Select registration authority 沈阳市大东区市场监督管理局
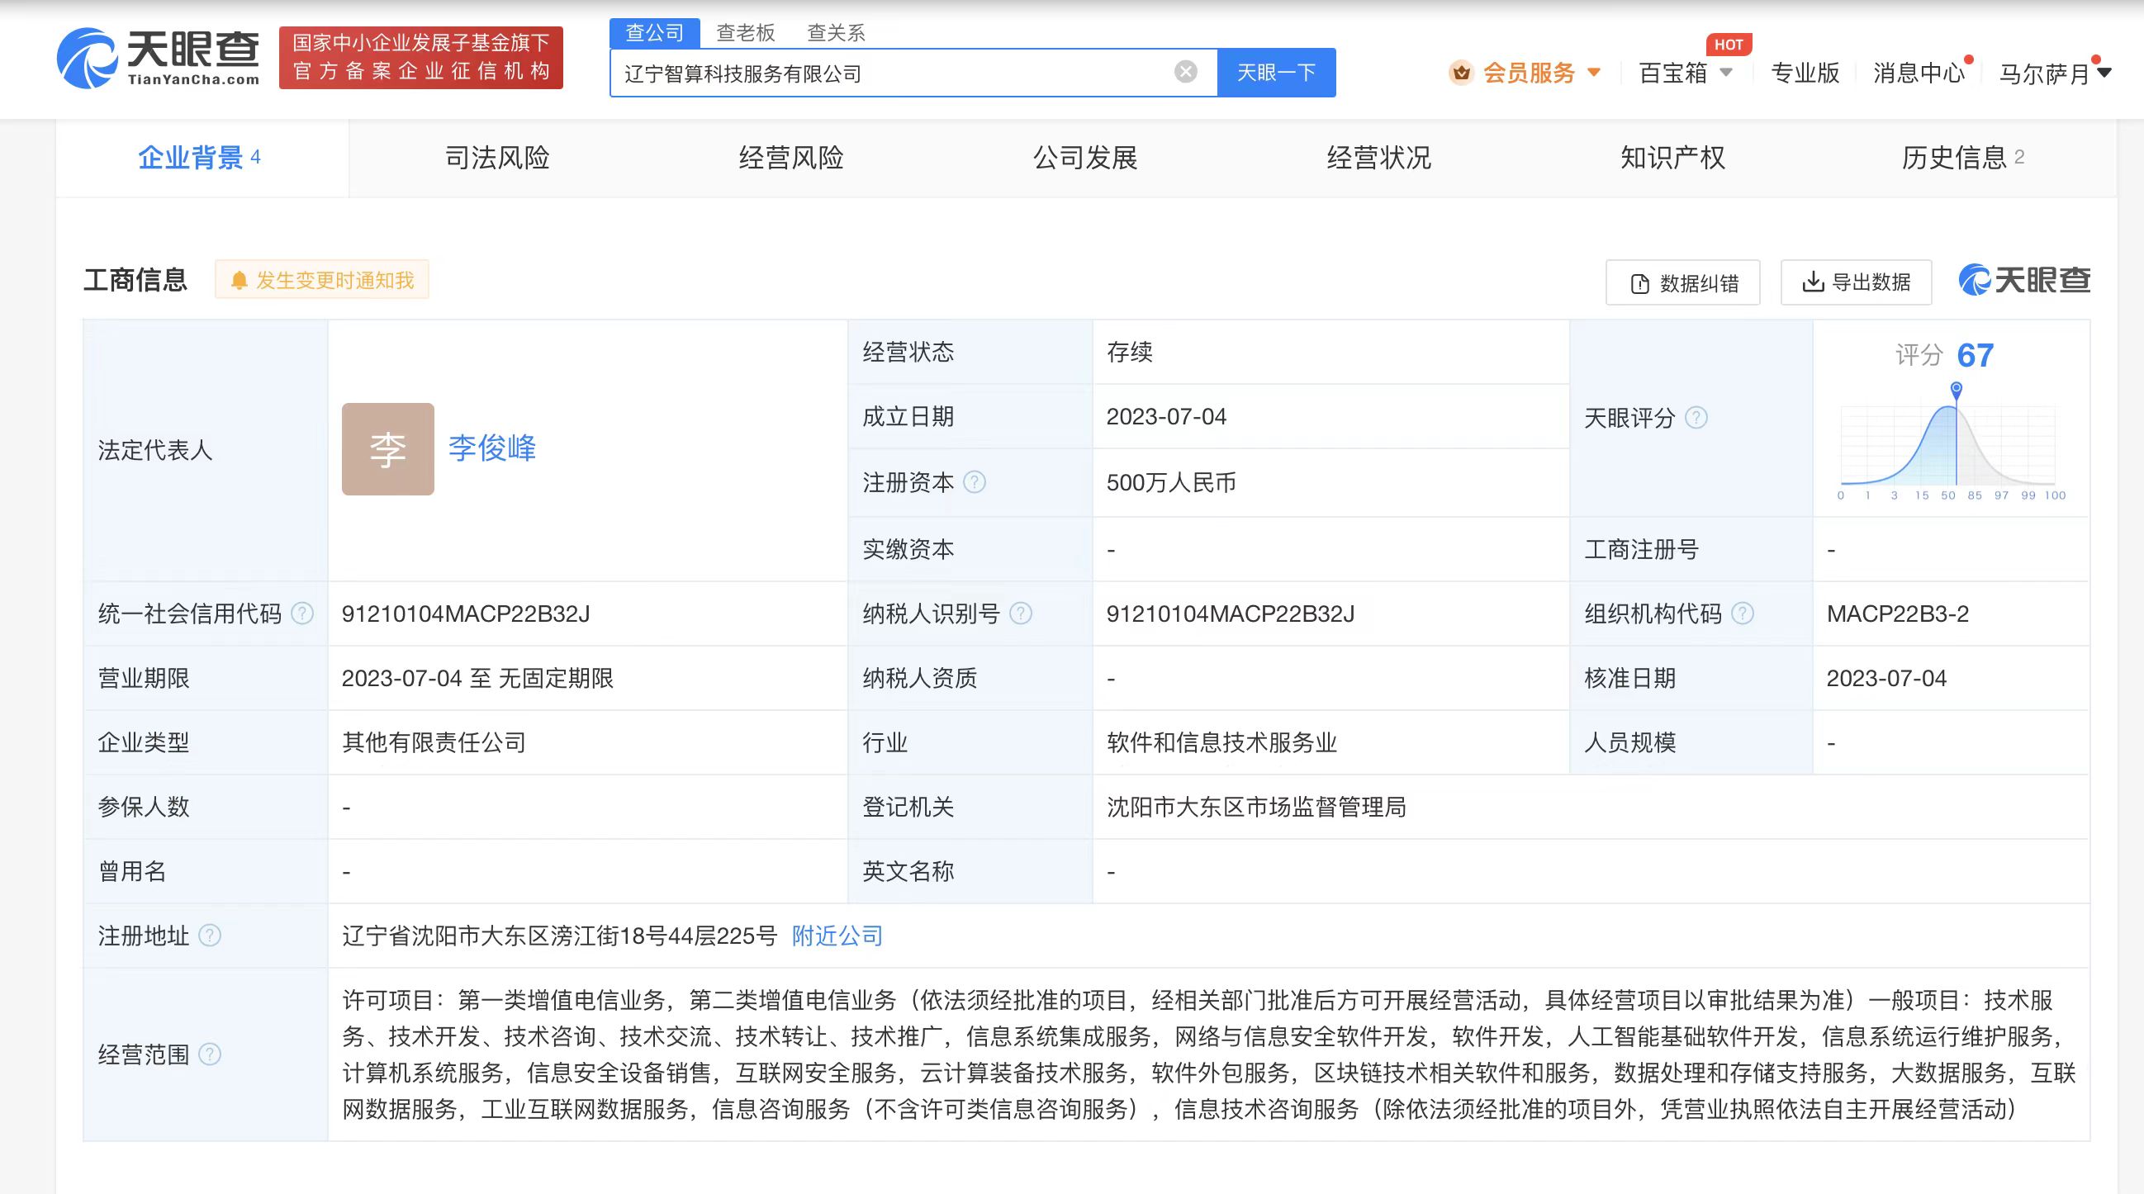The image size is (2144, 1194). click(x=1256, y=806)
